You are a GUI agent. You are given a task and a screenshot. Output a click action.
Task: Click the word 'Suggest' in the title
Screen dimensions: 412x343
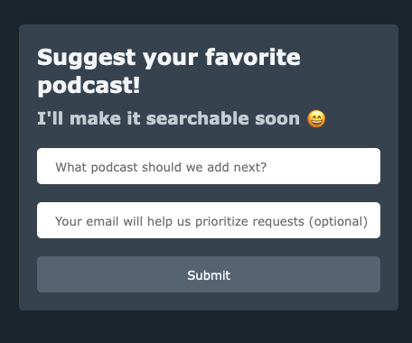pyautogui.click(x=87, y=58)
